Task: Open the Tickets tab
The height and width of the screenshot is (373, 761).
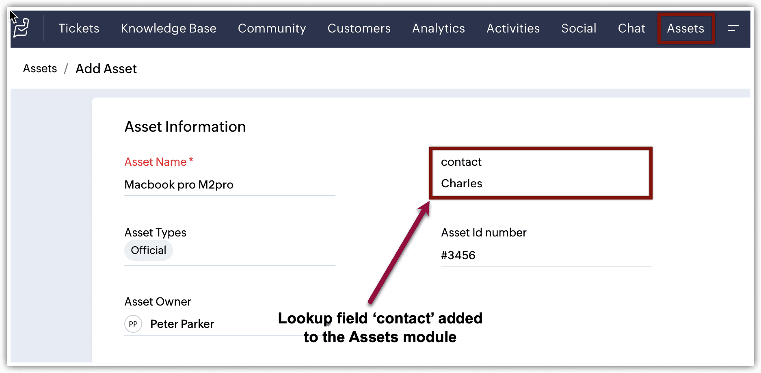Action: [x=79, y=28]
